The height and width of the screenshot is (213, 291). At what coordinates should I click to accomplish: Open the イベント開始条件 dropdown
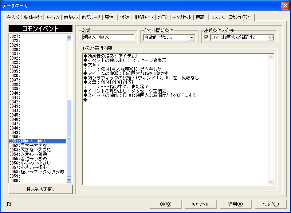192,38
